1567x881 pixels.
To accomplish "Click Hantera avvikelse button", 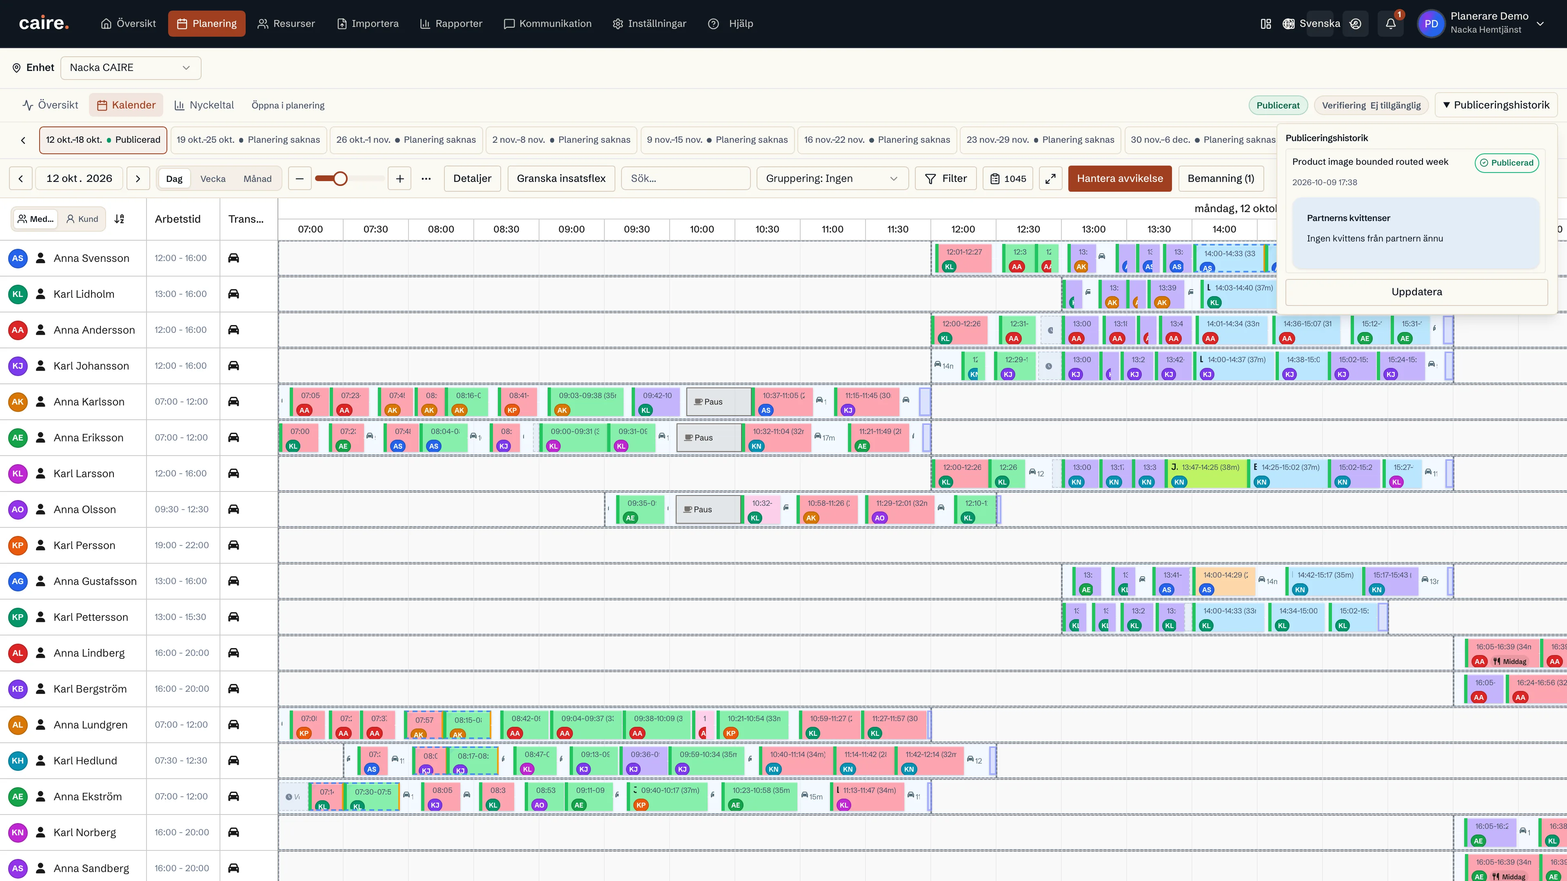I will [1120, 179].
